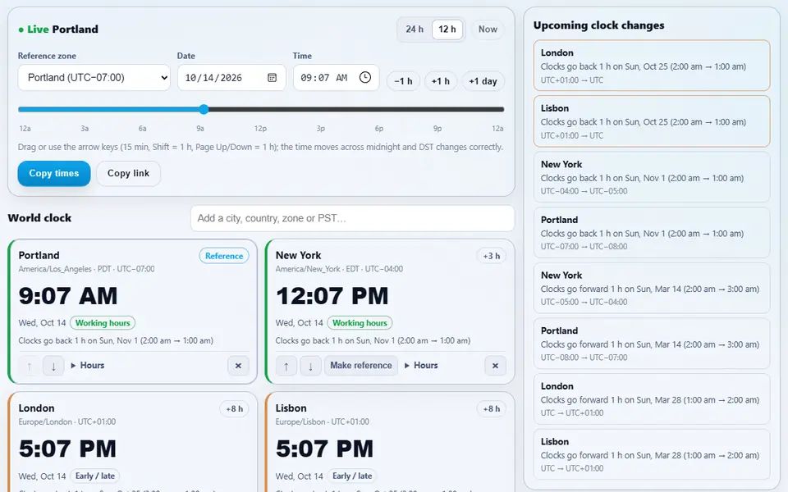Switch to 12 h format
Viewport: 788px width, 492px height.
447,30
